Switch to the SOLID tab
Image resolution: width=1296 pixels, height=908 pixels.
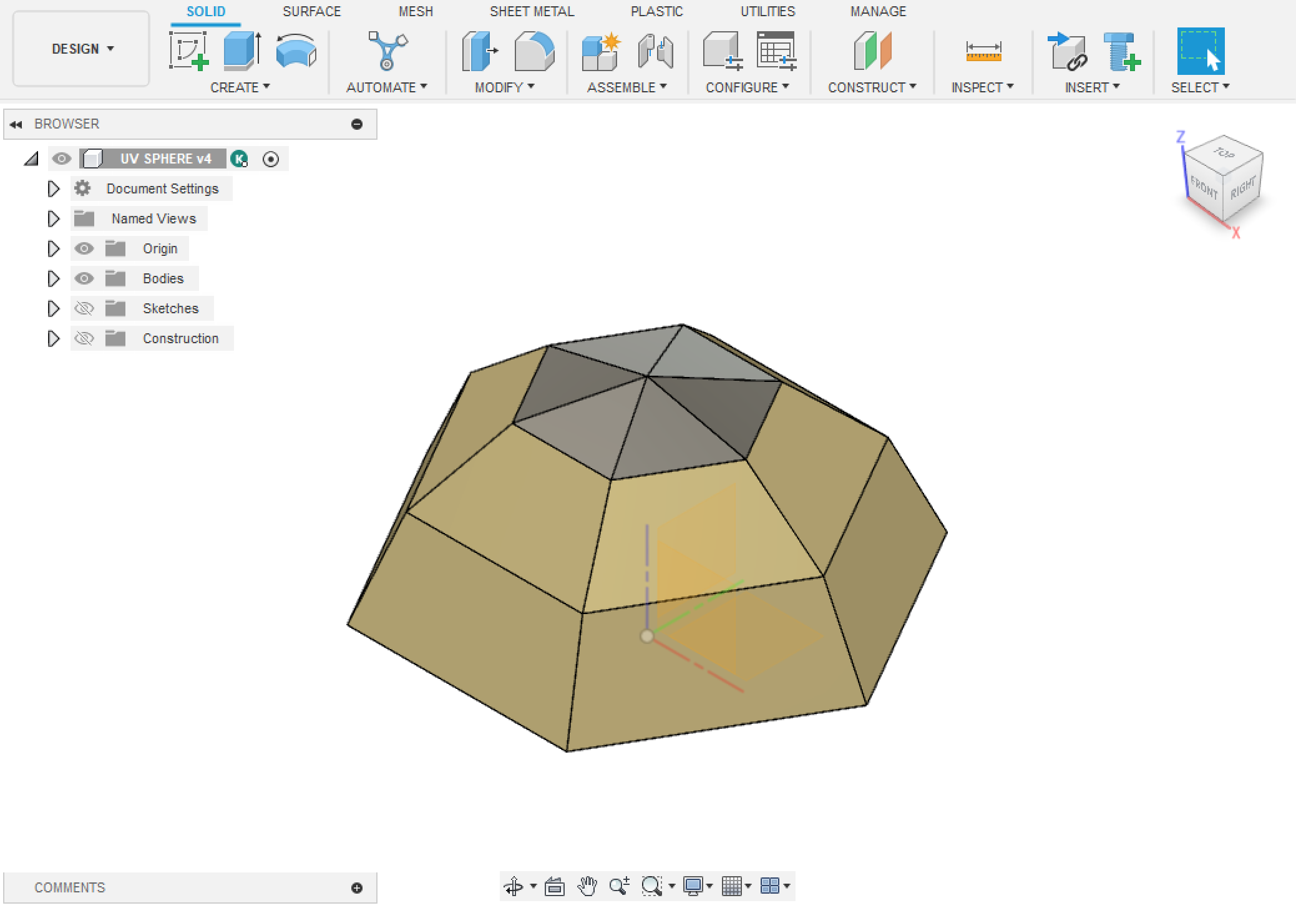coord(206,11)
